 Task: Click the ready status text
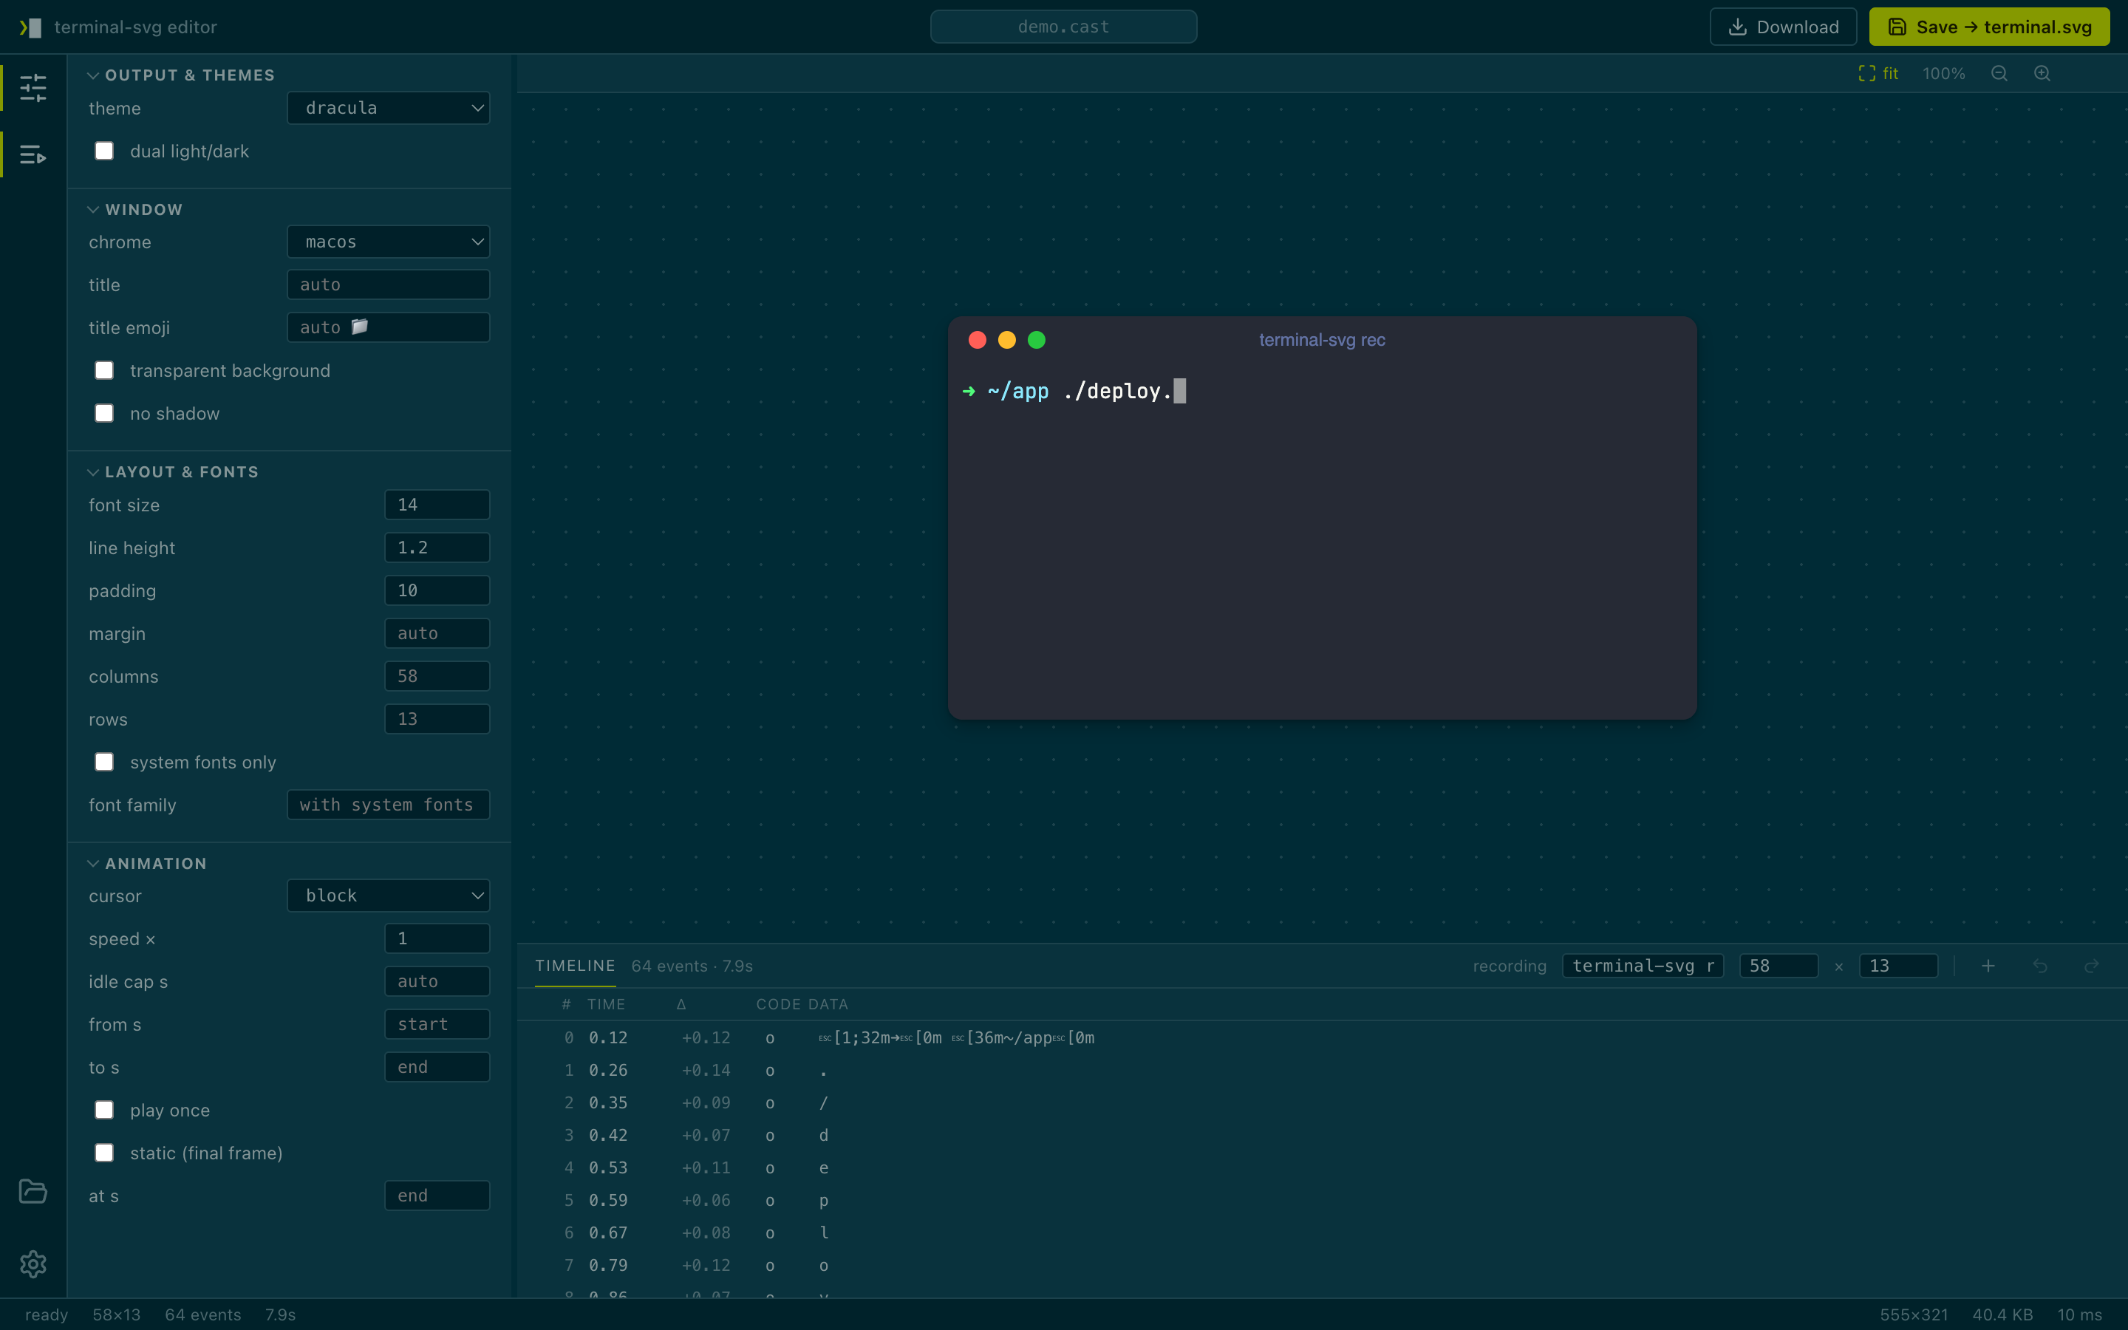[47, 1315]
